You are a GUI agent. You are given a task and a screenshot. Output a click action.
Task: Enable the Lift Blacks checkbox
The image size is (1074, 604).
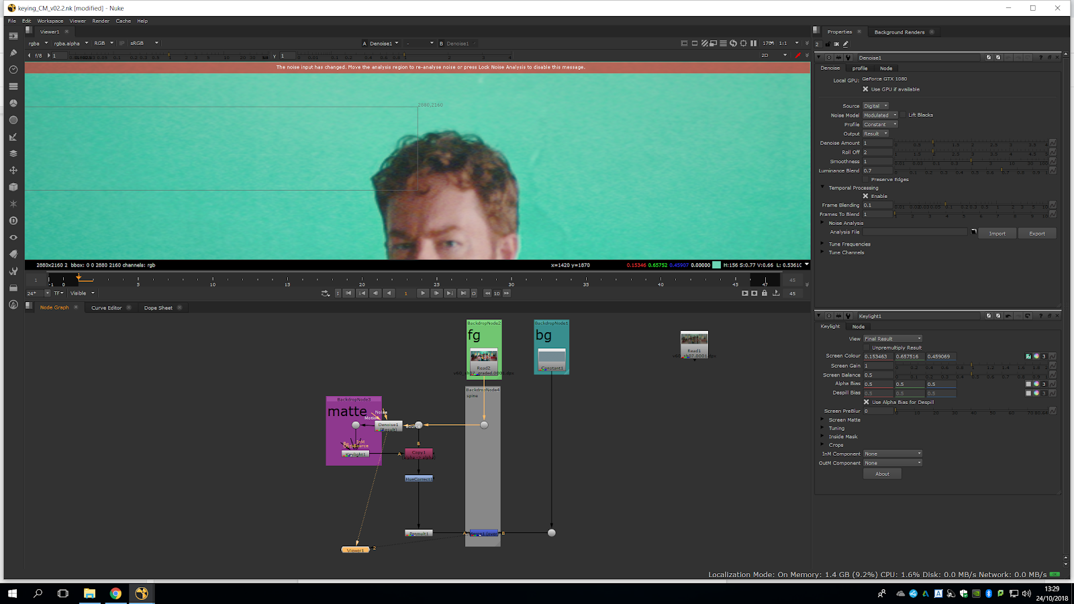click(x=903, y=115)
